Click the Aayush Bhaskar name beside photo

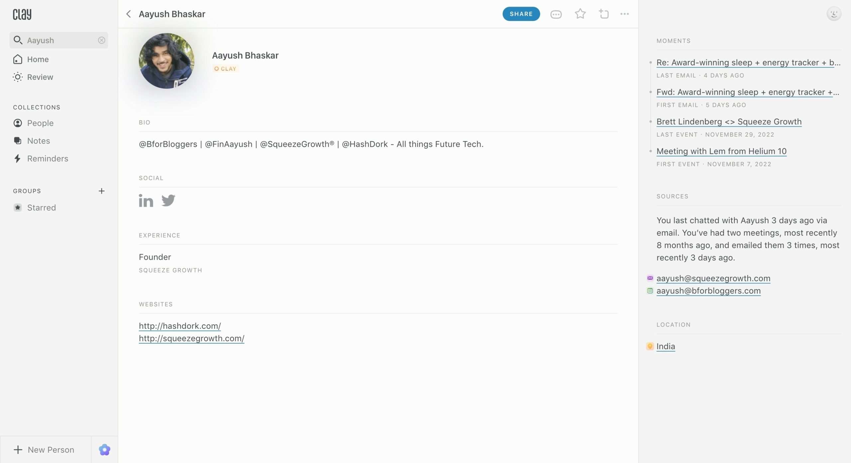click(x=245, y=56)
